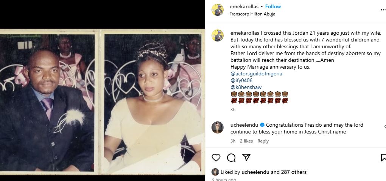Click the verified badge beside uchee​lendu
The image size is (386, 181).
click(x=262, y=125)
